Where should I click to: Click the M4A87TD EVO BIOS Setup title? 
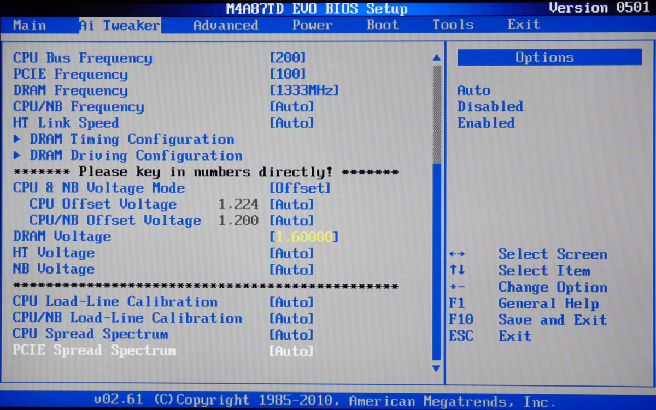tap(317, 9)
